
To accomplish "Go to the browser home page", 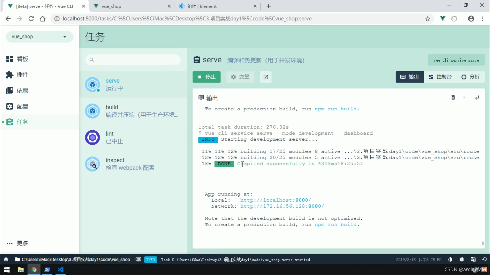I will (x=43, y=19).
